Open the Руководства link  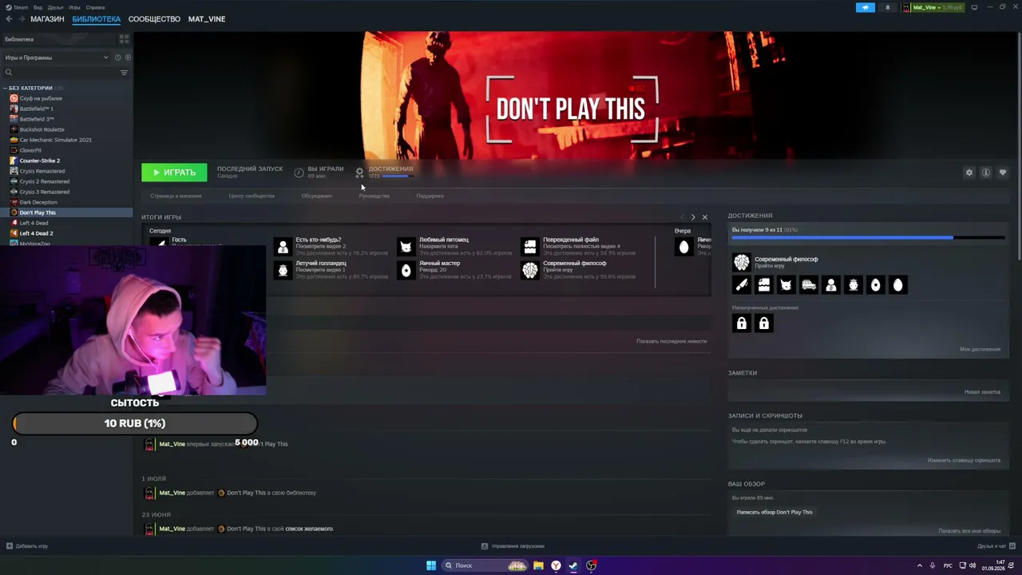coord(374,196)
